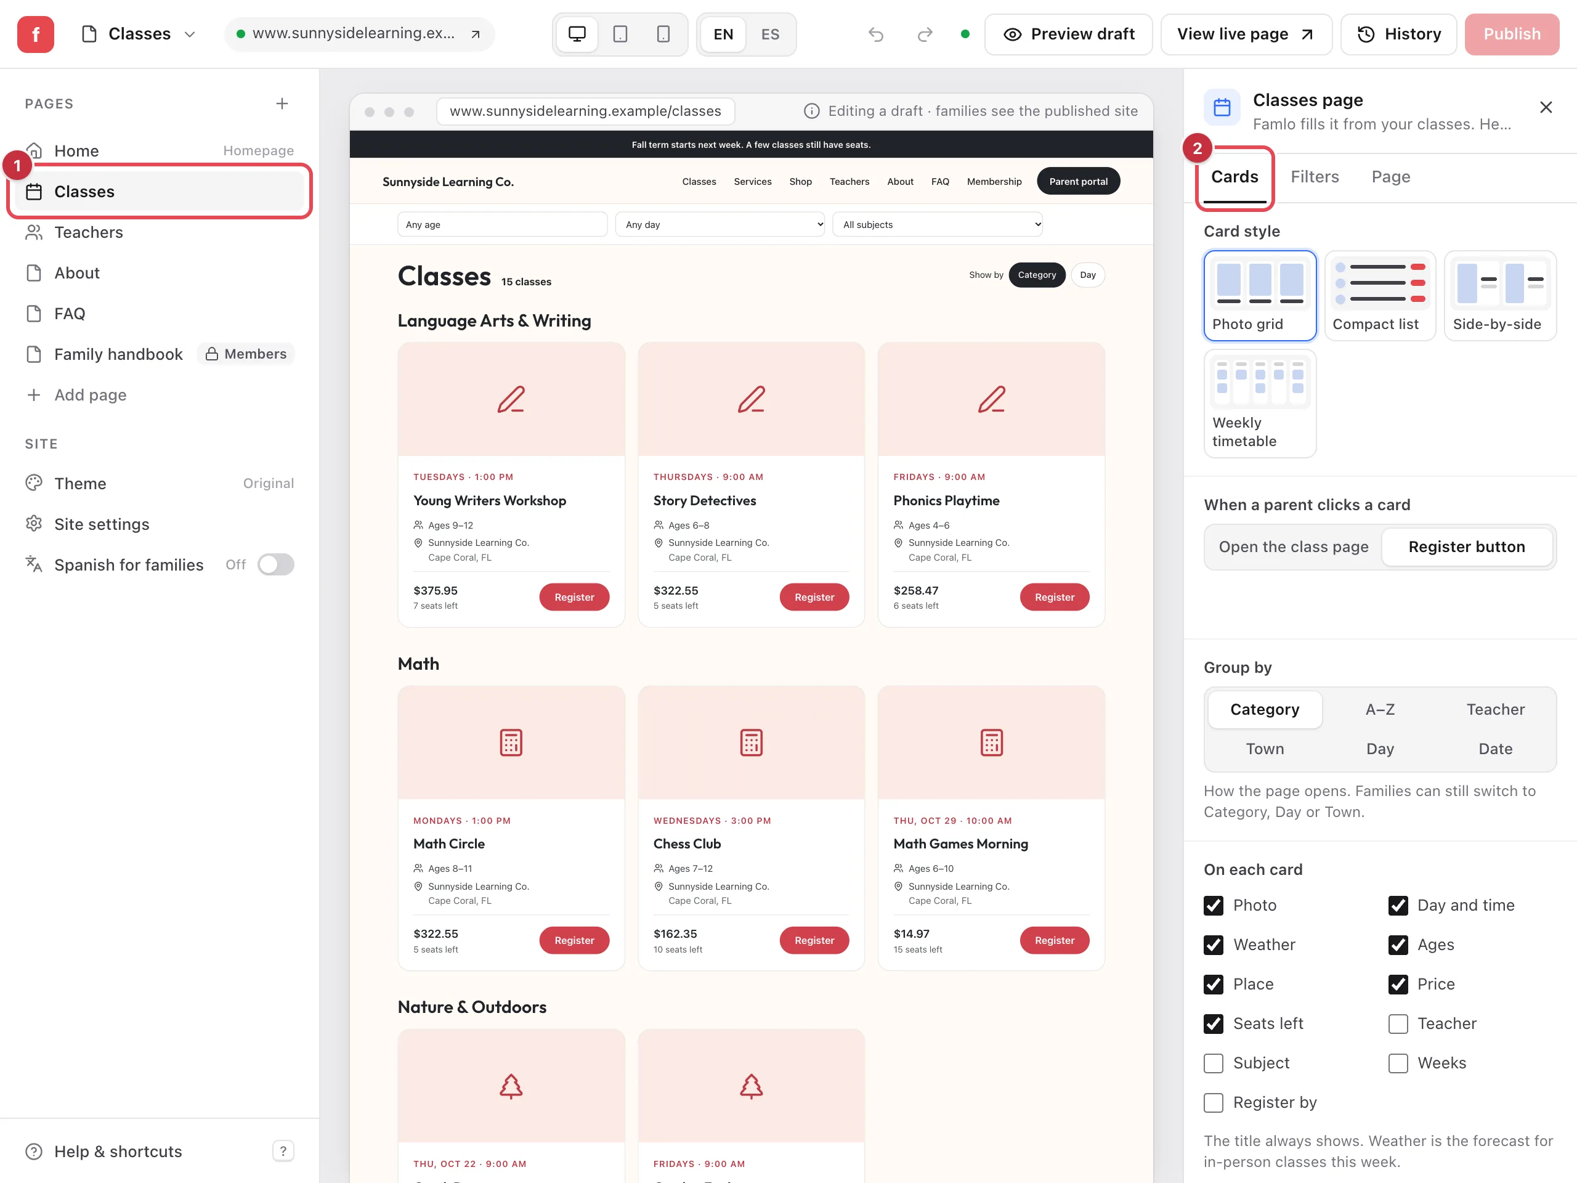Viewport: 1577px width, 1183px height.
Task: Open the Any day filter dropdown
Action: 720,225
